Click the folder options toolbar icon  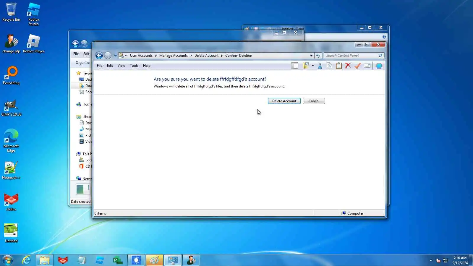pyautogui.click(x=306, y=66)
